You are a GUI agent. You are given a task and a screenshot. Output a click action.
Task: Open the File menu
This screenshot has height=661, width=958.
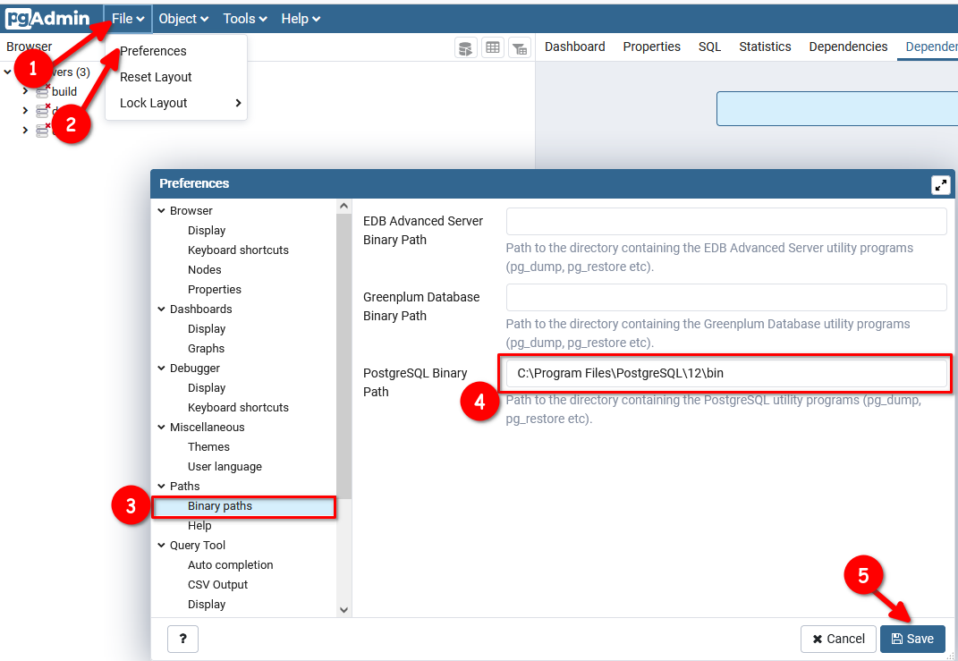[128, 19]
